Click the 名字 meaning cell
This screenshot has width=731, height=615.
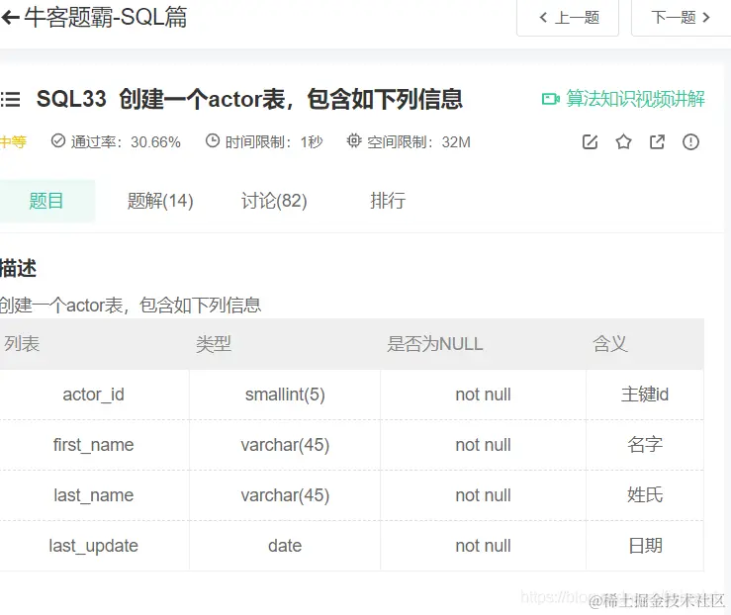(x=645, y=445)
